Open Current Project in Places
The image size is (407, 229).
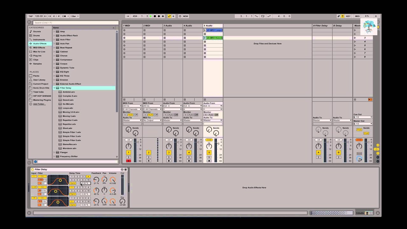point(41,84)
